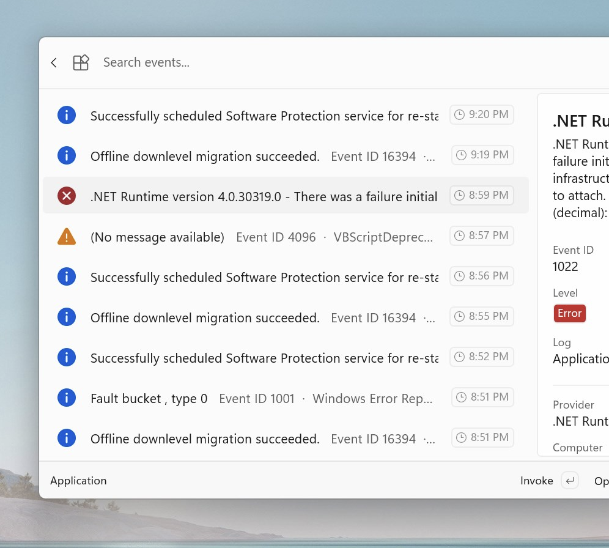Click the extension puzzle icon beside search
Viewport: 609px width, 548px height.
81,62
